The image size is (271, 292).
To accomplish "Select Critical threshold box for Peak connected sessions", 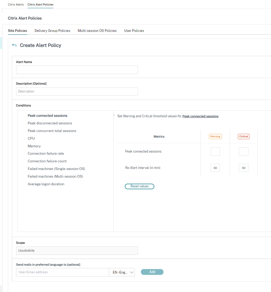I will tap(243, 152).
